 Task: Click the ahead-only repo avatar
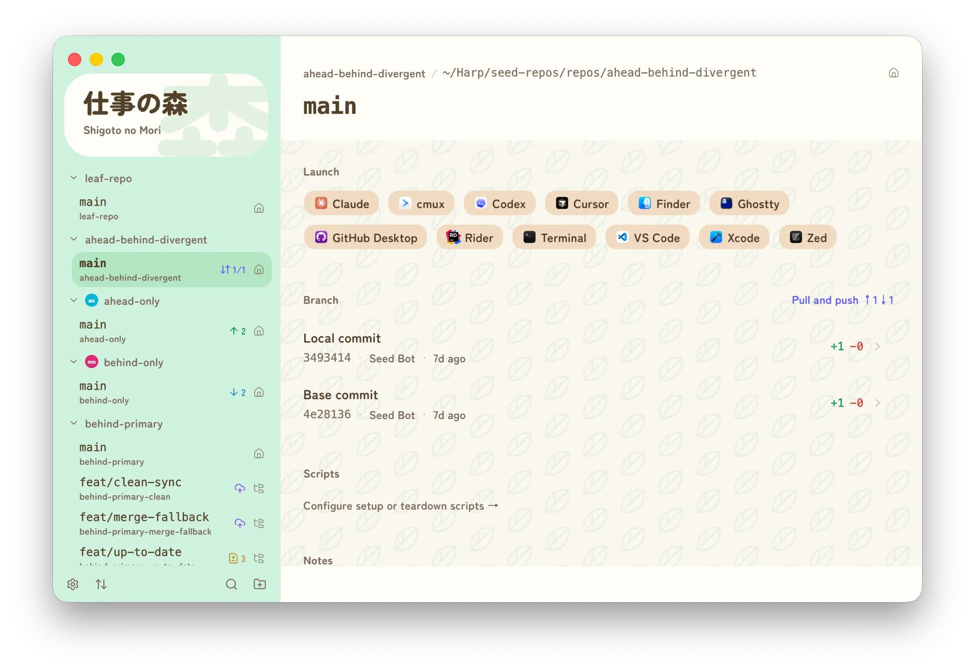tap(92, 301)
